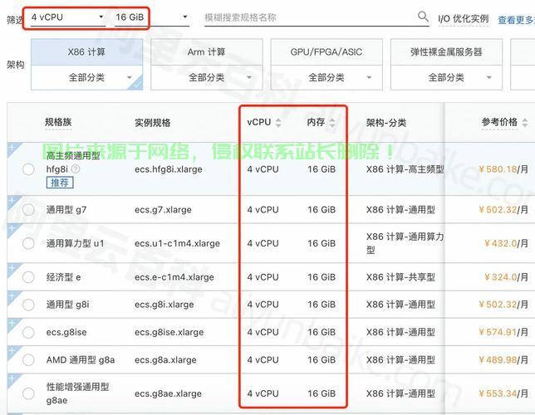Viewport: 535px width, 415px height.
Task: Click ecs.g8i.xlarge instance name
Action: (164, 304)
